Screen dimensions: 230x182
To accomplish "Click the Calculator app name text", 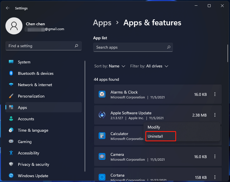I will [x=119, y=134].
